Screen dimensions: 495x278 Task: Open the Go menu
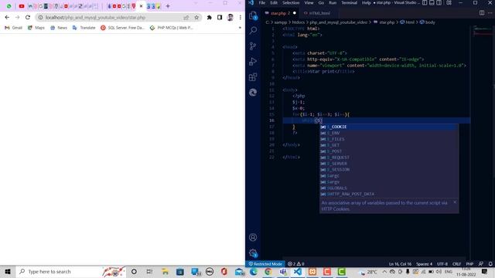pos(321,3)
